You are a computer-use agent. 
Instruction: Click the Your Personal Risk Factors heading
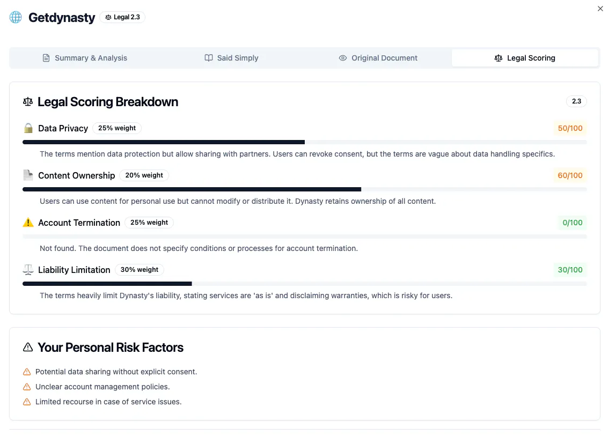click(x=111, y=348)
